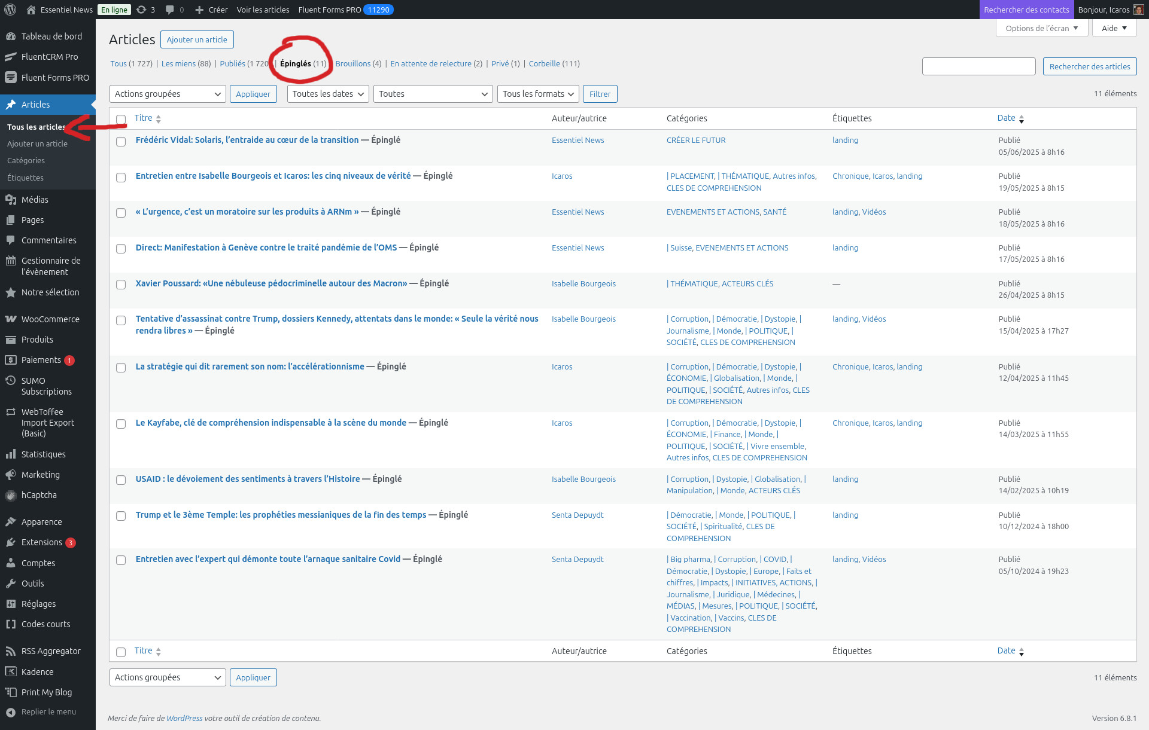Open the top Actions groupées dropdown
Image resolution: width=1149 pixels, height=730 pixels.
point(168,94)
